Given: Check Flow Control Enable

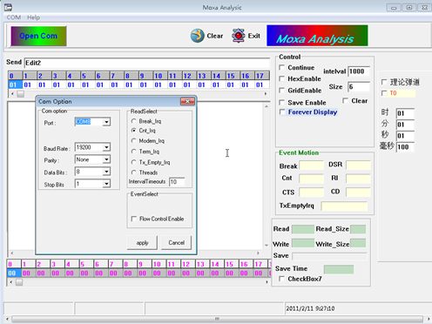Looking at the screenshot, I should click(x=134, y=219).
